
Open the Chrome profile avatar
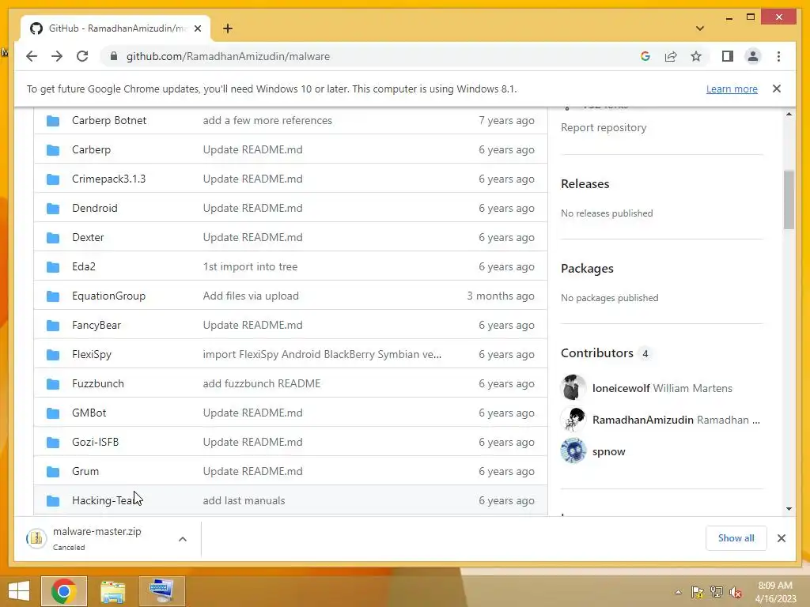(x=753, y=56)
